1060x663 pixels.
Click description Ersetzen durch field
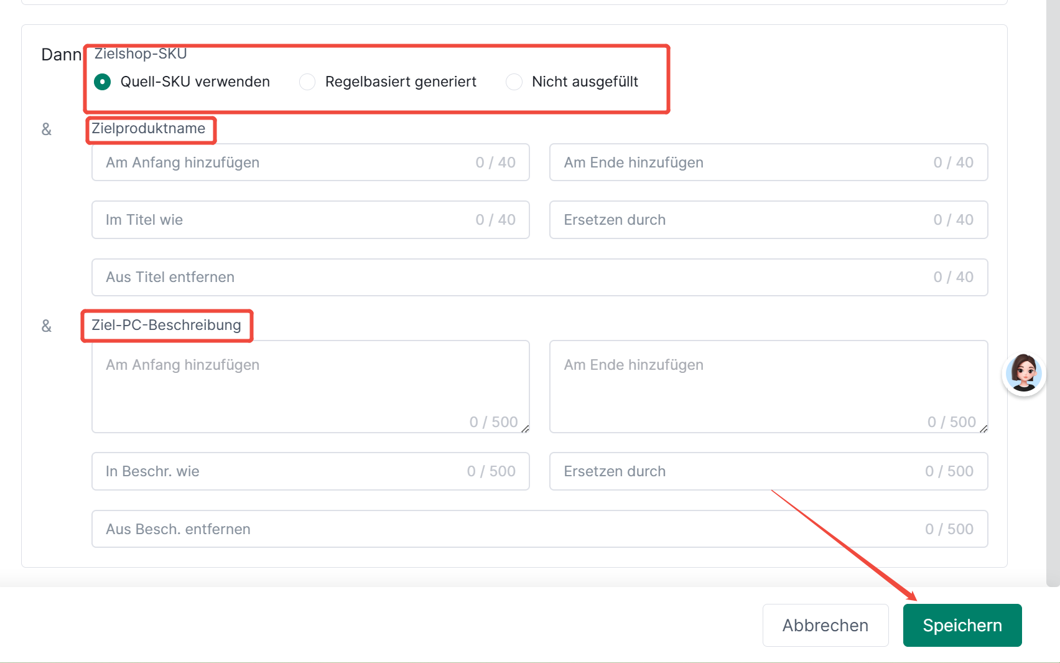pos(769,471)
